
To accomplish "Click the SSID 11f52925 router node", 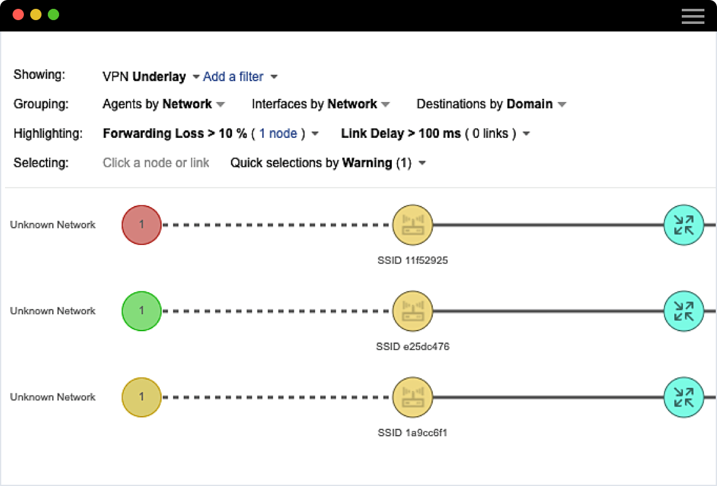I will [413, 225].
